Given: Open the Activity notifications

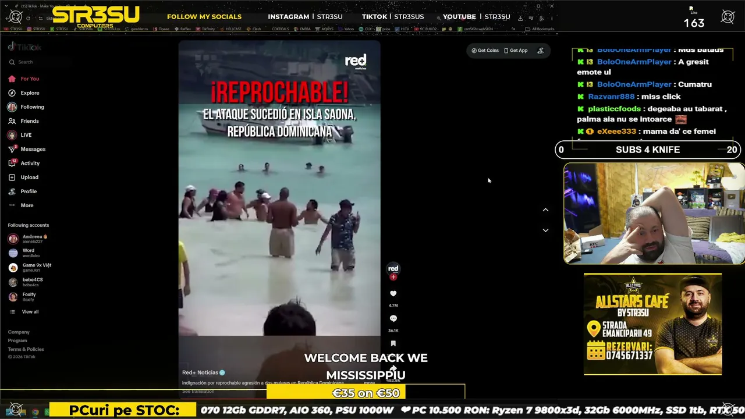Looking at the screenshot, I should (23, 164).
